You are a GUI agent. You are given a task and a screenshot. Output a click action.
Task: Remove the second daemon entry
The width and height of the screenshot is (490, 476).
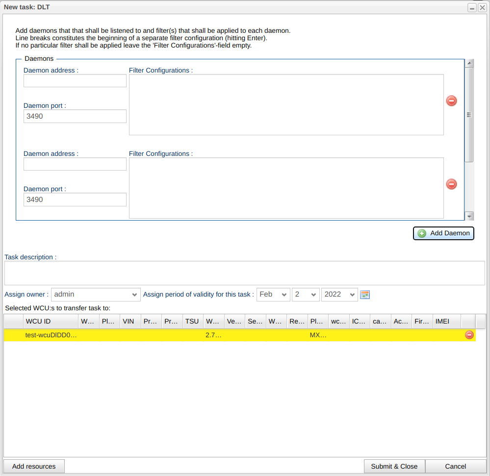coord(451,184)
